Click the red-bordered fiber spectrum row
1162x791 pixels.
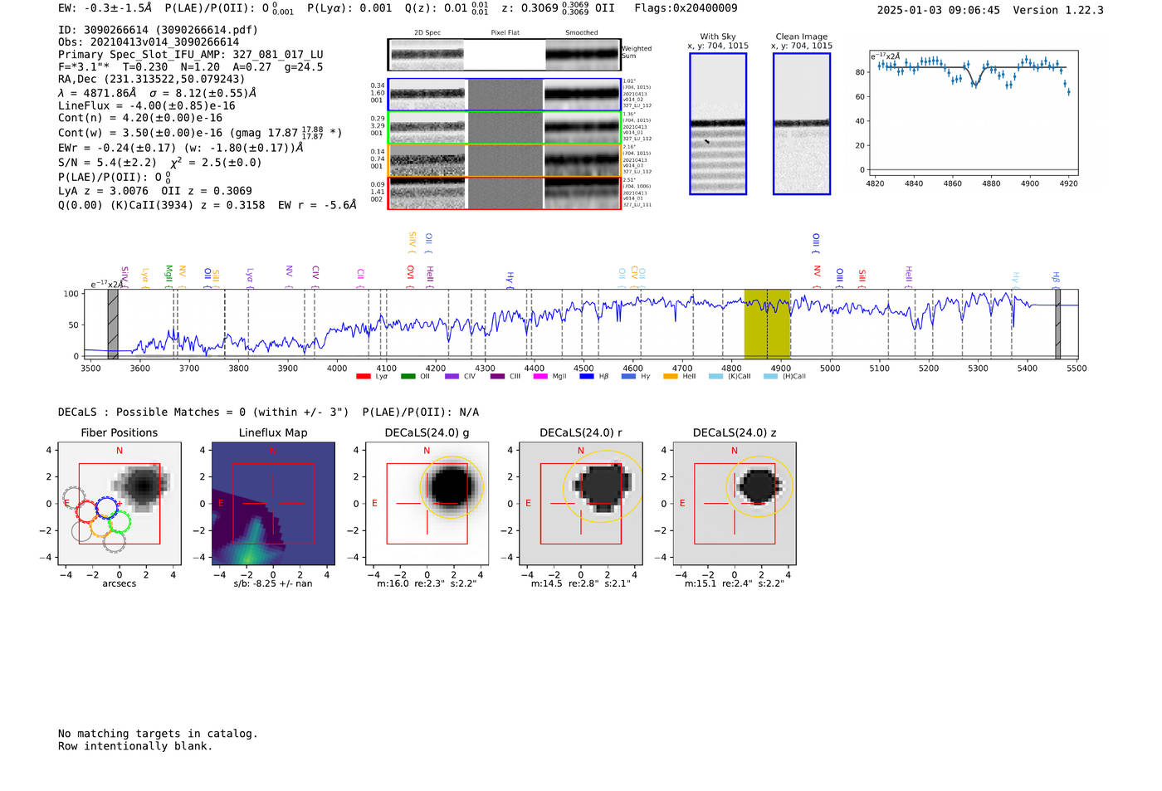(504, 193)
